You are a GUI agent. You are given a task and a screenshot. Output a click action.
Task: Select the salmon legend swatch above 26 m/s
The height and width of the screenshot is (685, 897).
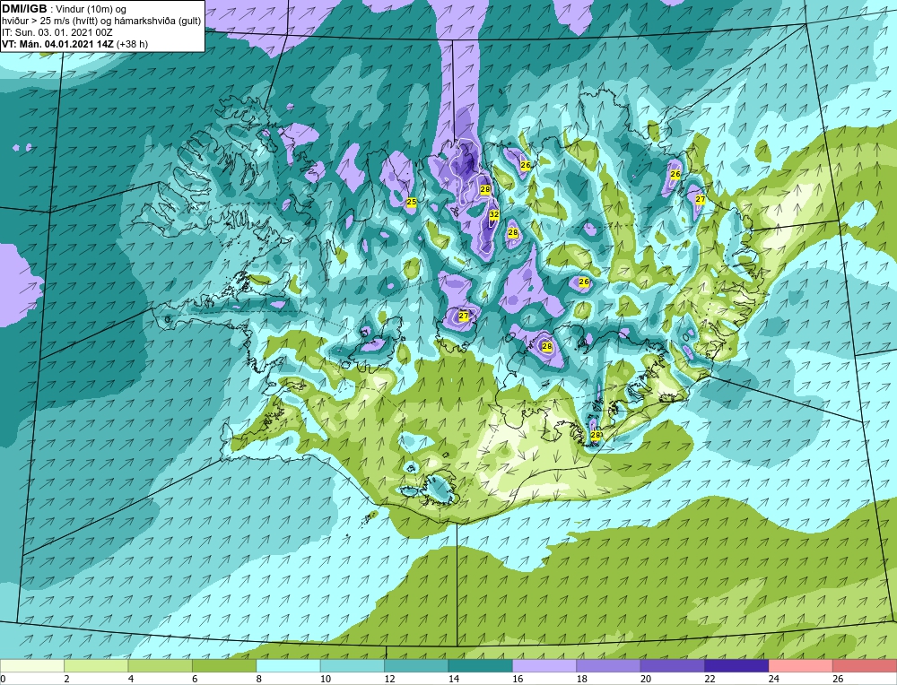tap(865, 665)
